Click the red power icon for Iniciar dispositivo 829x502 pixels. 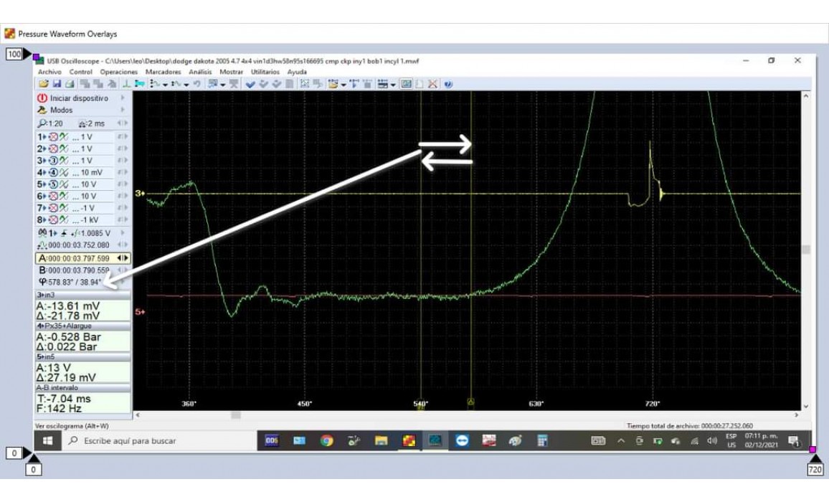[42, 98]
